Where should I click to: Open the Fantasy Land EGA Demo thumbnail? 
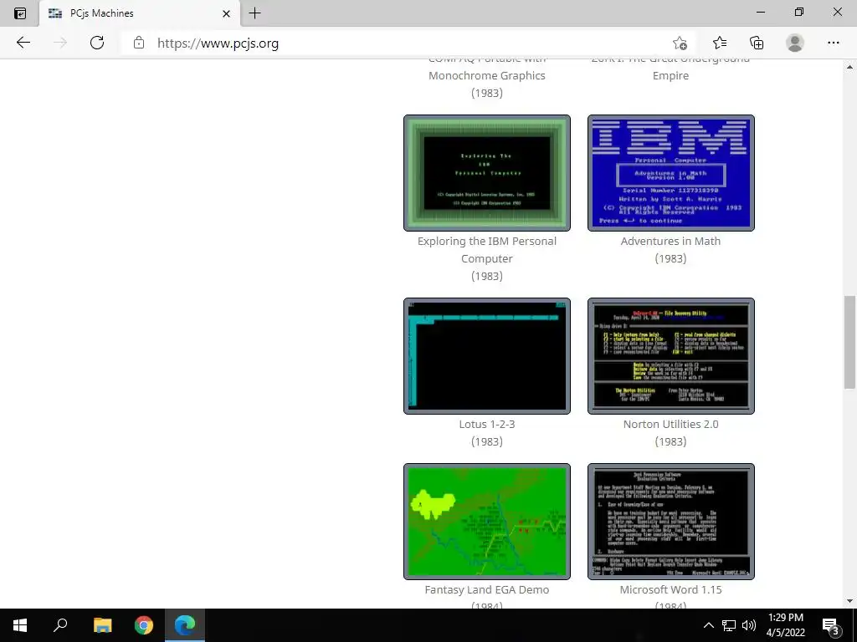487,522
